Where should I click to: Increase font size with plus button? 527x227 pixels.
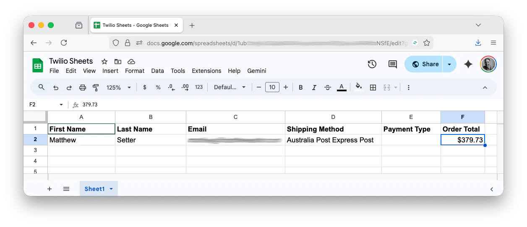click(x=286, y=87)
